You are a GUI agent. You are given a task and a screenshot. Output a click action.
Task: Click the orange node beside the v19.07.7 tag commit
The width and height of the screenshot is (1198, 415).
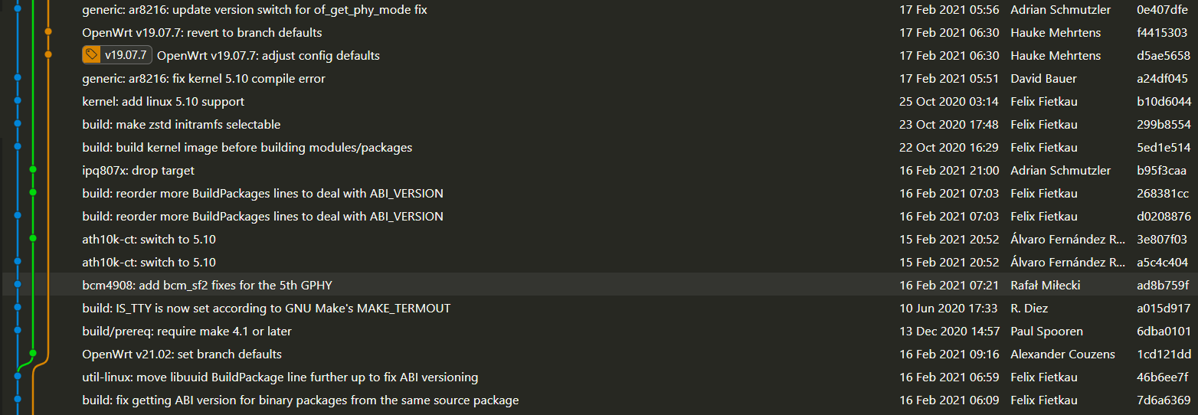click(x=48, y=55)
